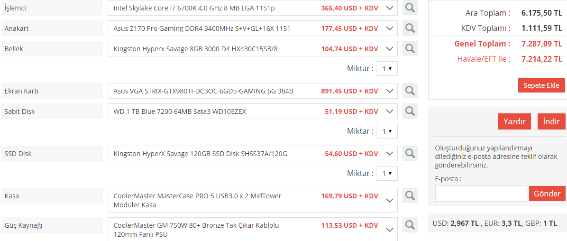Open the Kasa case selection dropdown
The image size is (567, 241).
click(x=390, y=201)
